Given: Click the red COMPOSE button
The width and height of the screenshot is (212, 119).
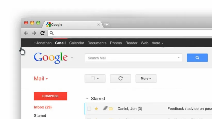Looking at the screenshot, I should point(51,96).
